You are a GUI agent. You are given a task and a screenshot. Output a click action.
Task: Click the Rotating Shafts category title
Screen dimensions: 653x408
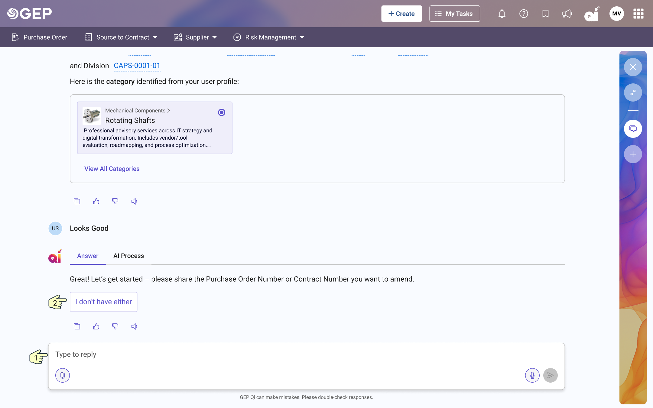[130, 120]
